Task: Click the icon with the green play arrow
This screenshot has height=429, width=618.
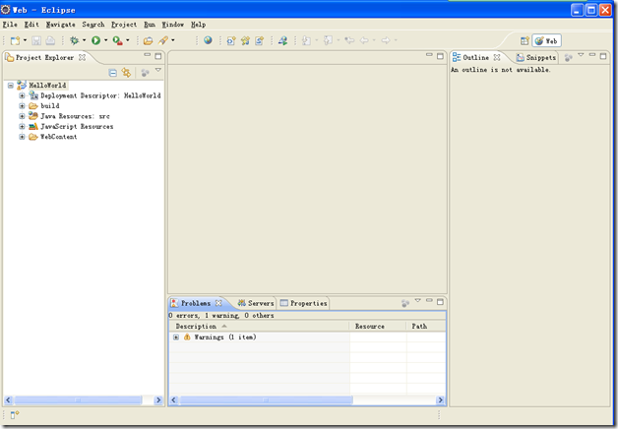Action: pyautogui.click(x=282, y=40)
